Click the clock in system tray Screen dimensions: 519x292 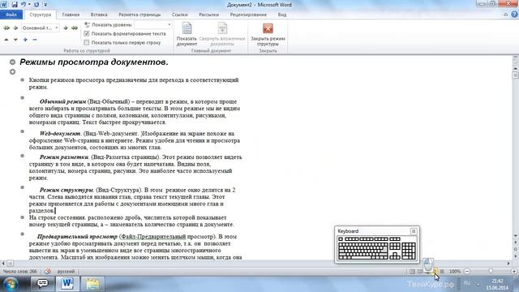[x=497, y=284]
